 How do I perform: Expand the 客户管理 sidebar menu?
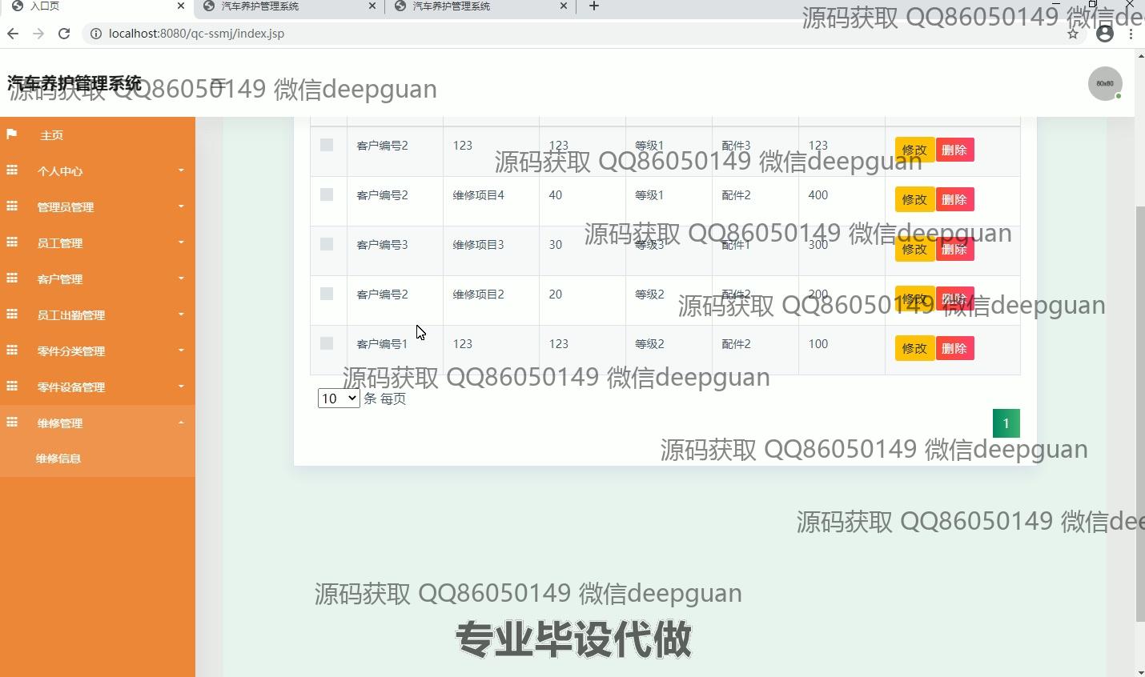pos(98,278)
